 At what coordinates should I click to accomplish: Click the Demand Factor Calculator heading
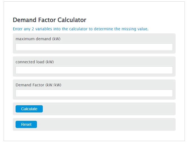click(x=49, y=20)
